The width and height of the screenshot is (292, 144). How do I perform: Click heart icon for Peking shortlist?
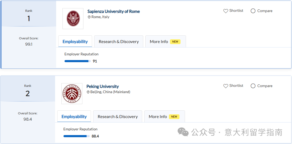(x=226, y=86)
